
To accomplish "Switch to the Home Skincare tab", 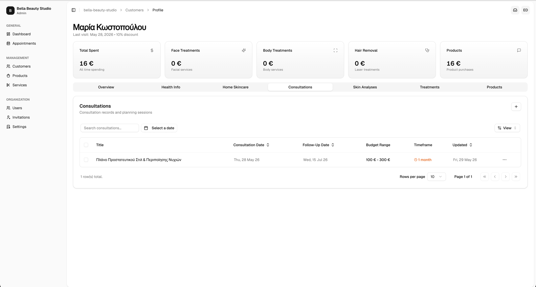I will click(236, 87).
